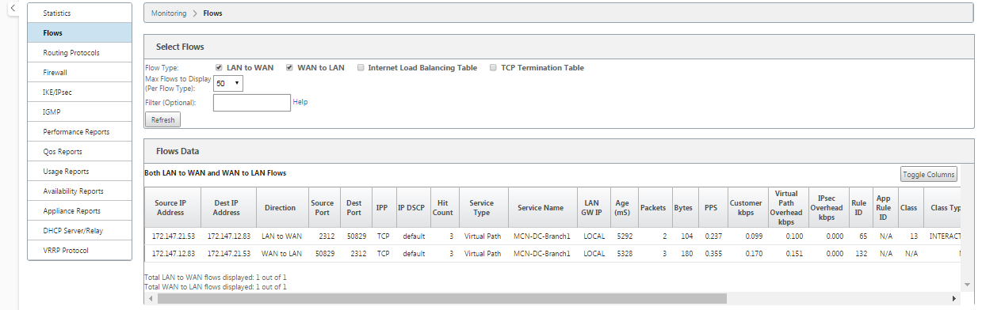Open Routing Protocols page
This screenshot has width=982, height=310.
pos(79,53)
